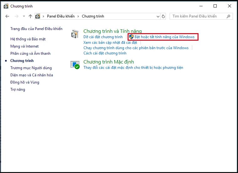The image size is (238, 173).
Task: Select the Chương trình breadcrumb
Action: point(93,16)
